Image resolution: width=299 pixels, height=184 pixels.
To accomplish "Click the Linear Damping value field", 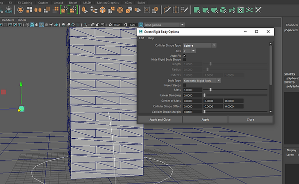I will (x=192, y=95).
